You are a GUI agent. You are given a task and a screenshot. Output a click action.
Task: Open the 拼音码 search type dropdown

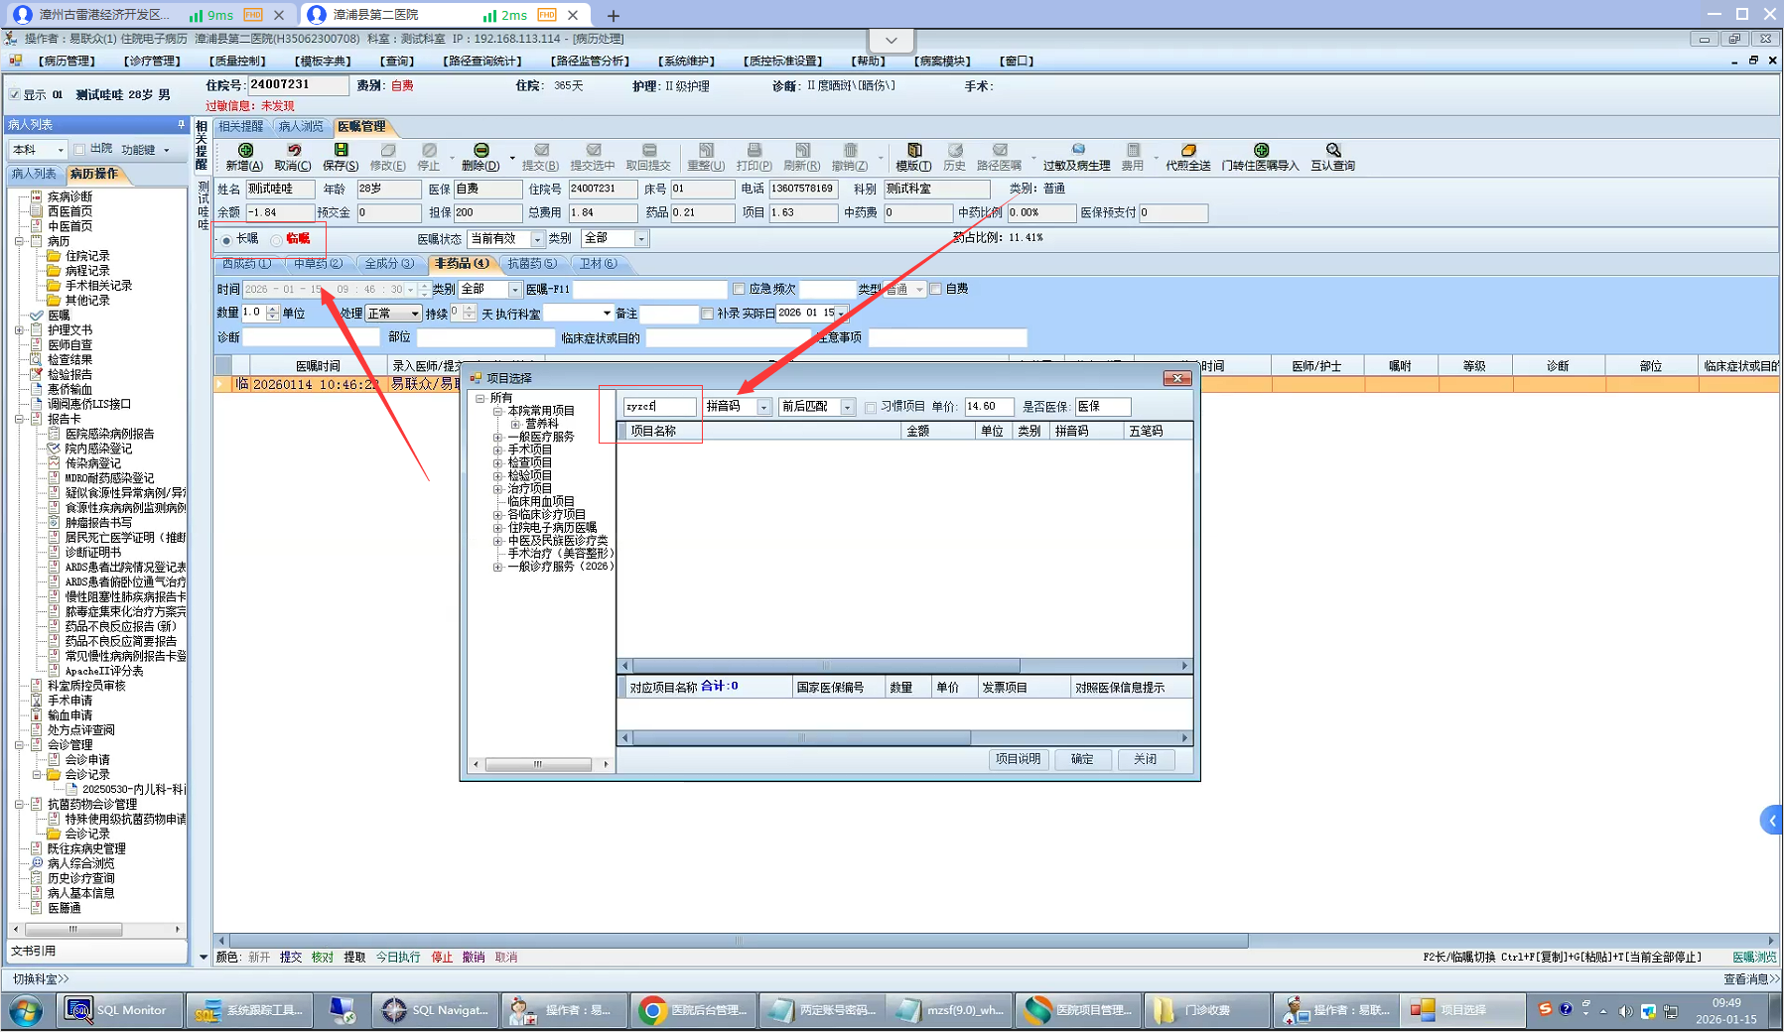(x=763, y=407)
